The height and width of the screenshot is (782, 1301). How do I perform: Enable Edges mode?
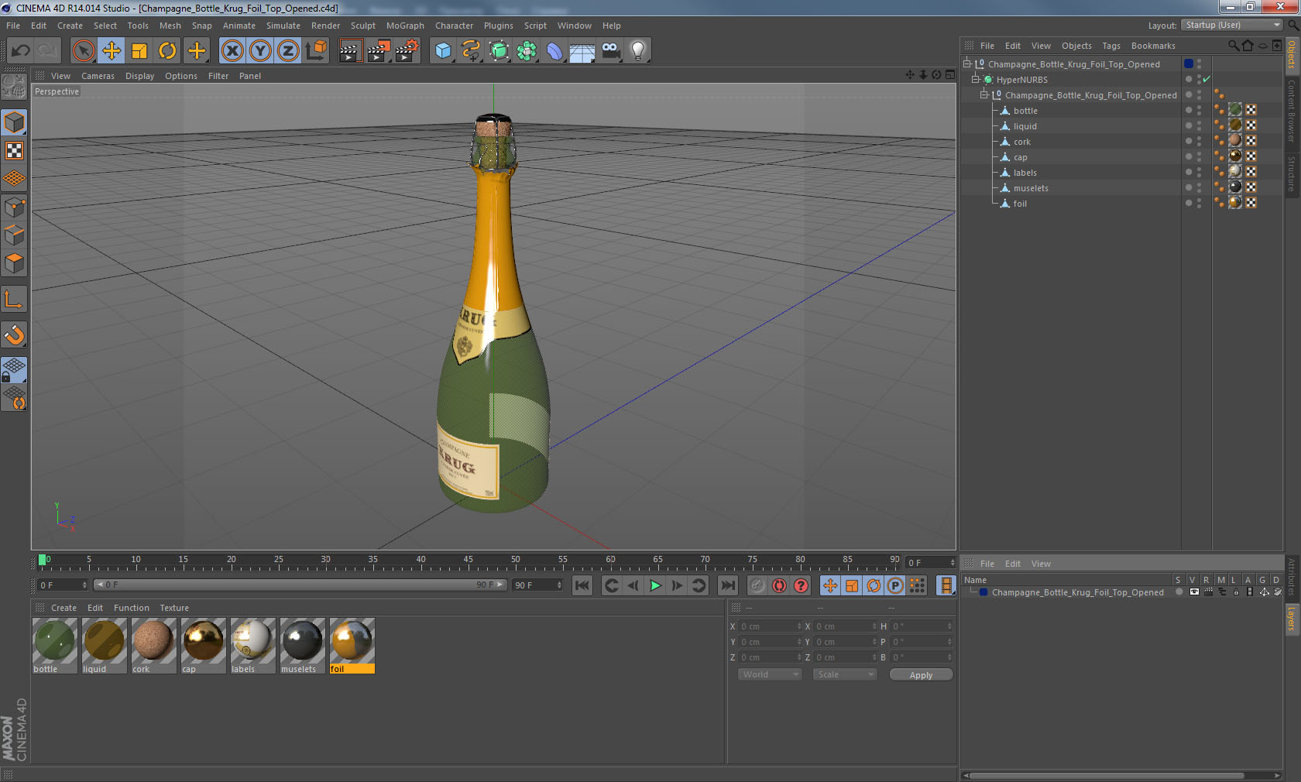point(14,235)
